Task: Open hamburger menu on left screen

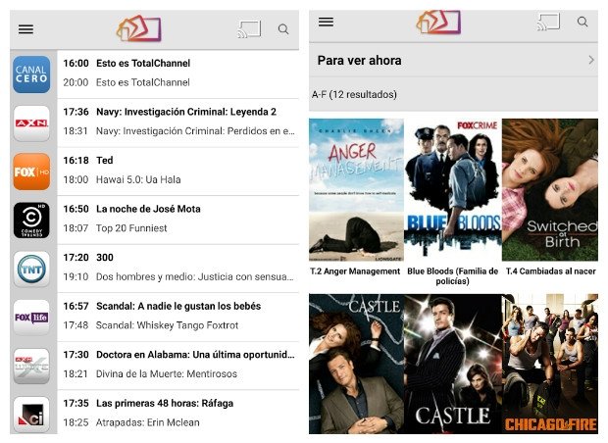Action: [25, 29]
